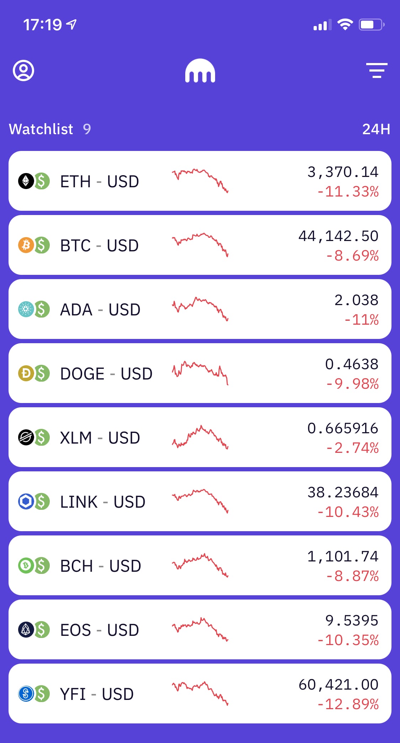Tap the yearn.finance YFI coin icon
Image resolution: width=400 pixels, height=743 pixels.
pos(26,694)
